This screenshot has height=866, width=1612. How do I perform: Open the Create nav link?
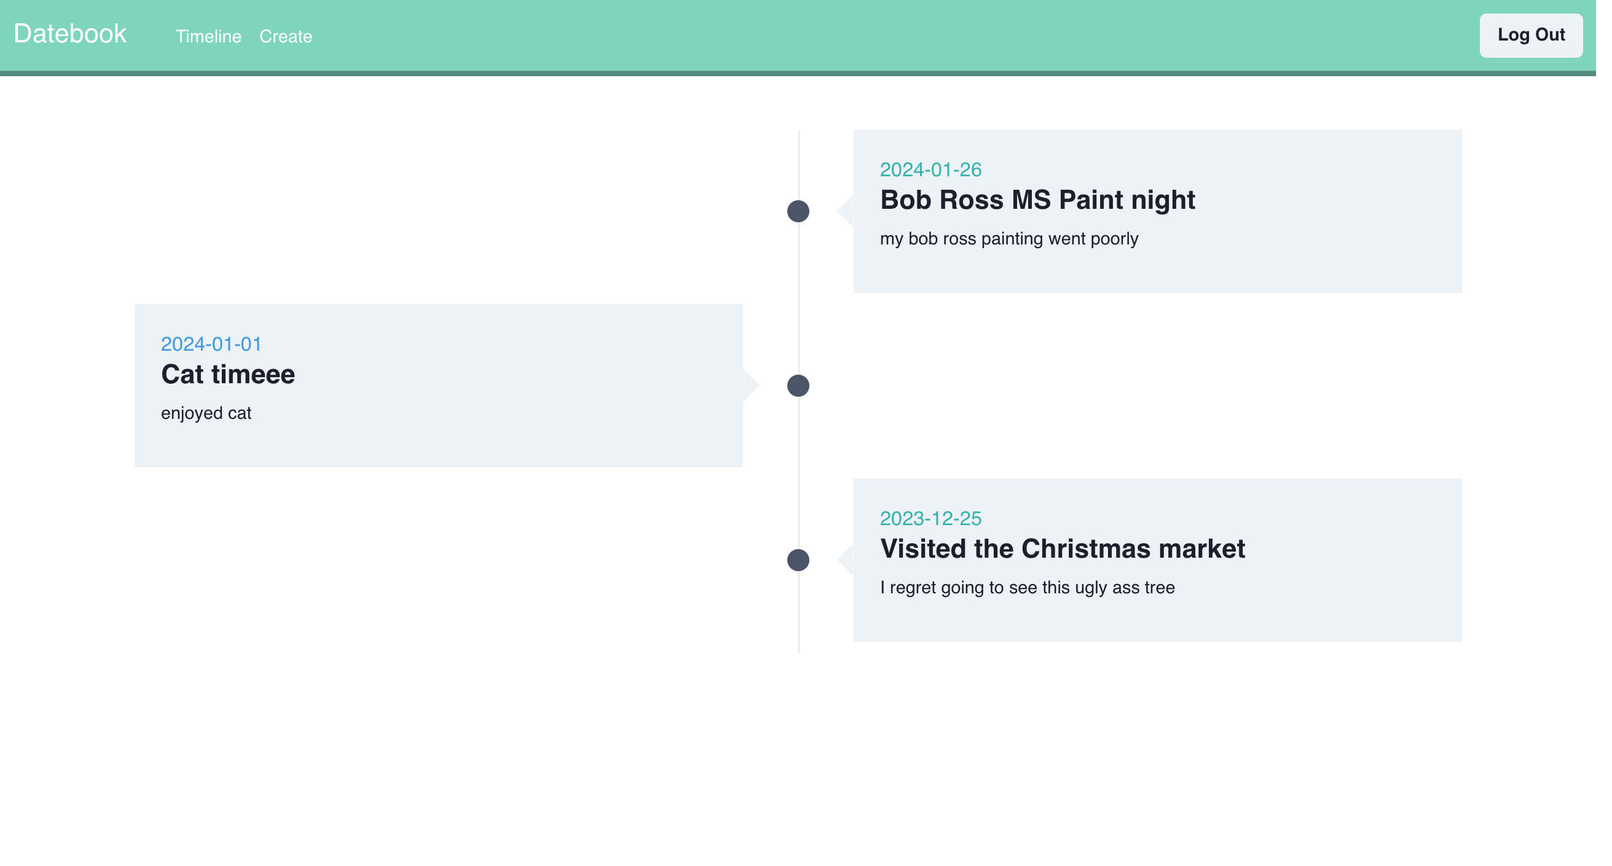(x=285, y=37)
